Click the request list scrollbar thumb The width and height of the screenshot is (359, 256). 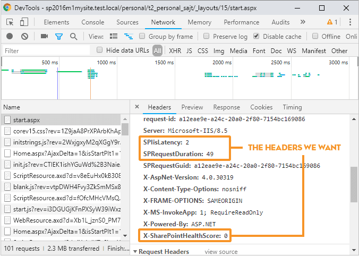point(125,129)
